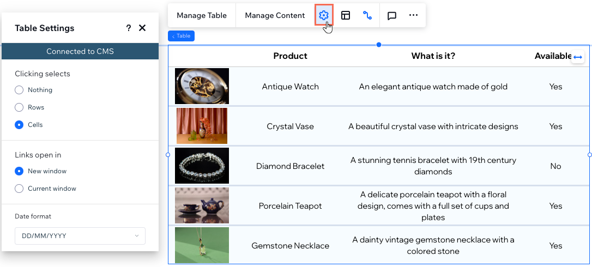Screen dimensions: 592x267
Task: Select the Antique Watch name cell
Action: (x=291, y=87)
